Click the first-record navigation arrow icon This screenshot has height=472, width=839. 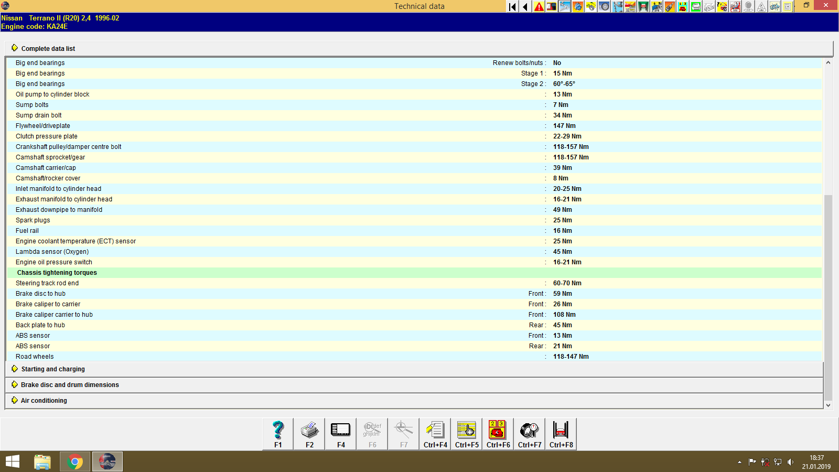(x=511, y=7)
